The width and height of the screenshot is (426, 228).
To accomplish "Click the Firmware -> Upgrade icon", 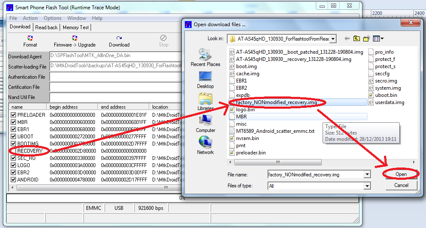I will pyautogui.click(x=75, y=38).
